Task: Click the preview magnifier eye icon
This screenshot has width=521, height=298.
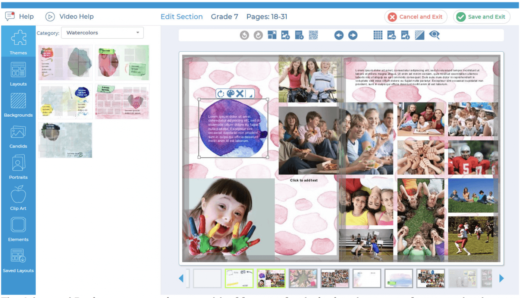Action: [x=434, y=35]
